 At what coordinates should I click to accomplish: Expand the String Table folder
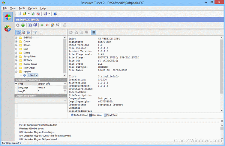16,56
